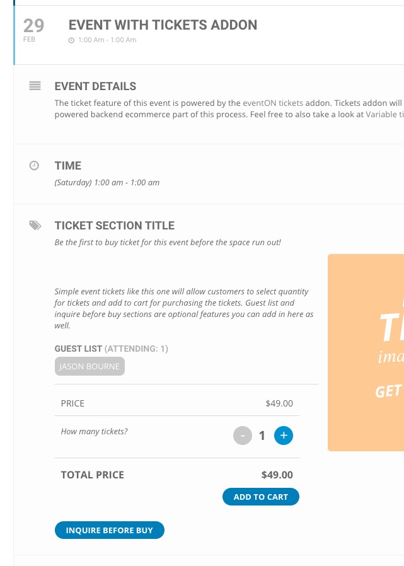Decrease ticket quantity with minus button

tap(243, 436)
